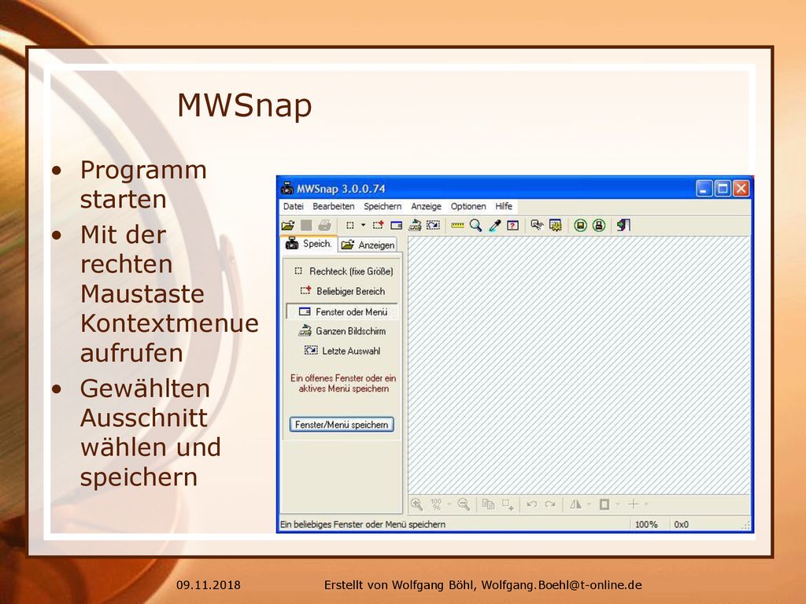Click status text "Ein beliebiges Fenster oder Menü speichern"

tap(363, 525)
